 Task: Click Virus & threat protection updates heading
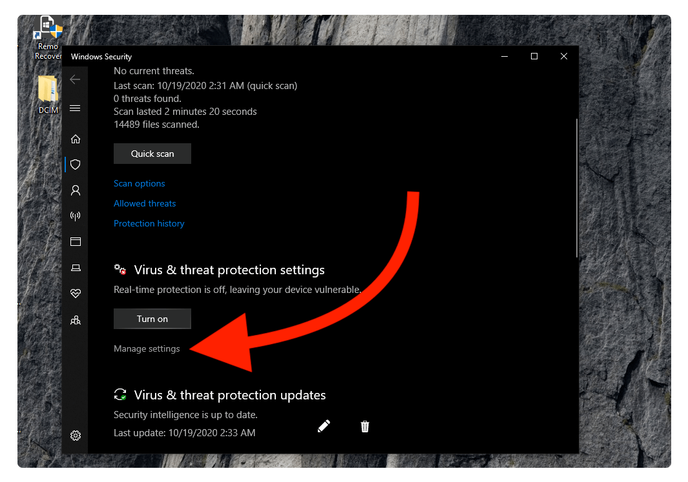pos(230,396)
